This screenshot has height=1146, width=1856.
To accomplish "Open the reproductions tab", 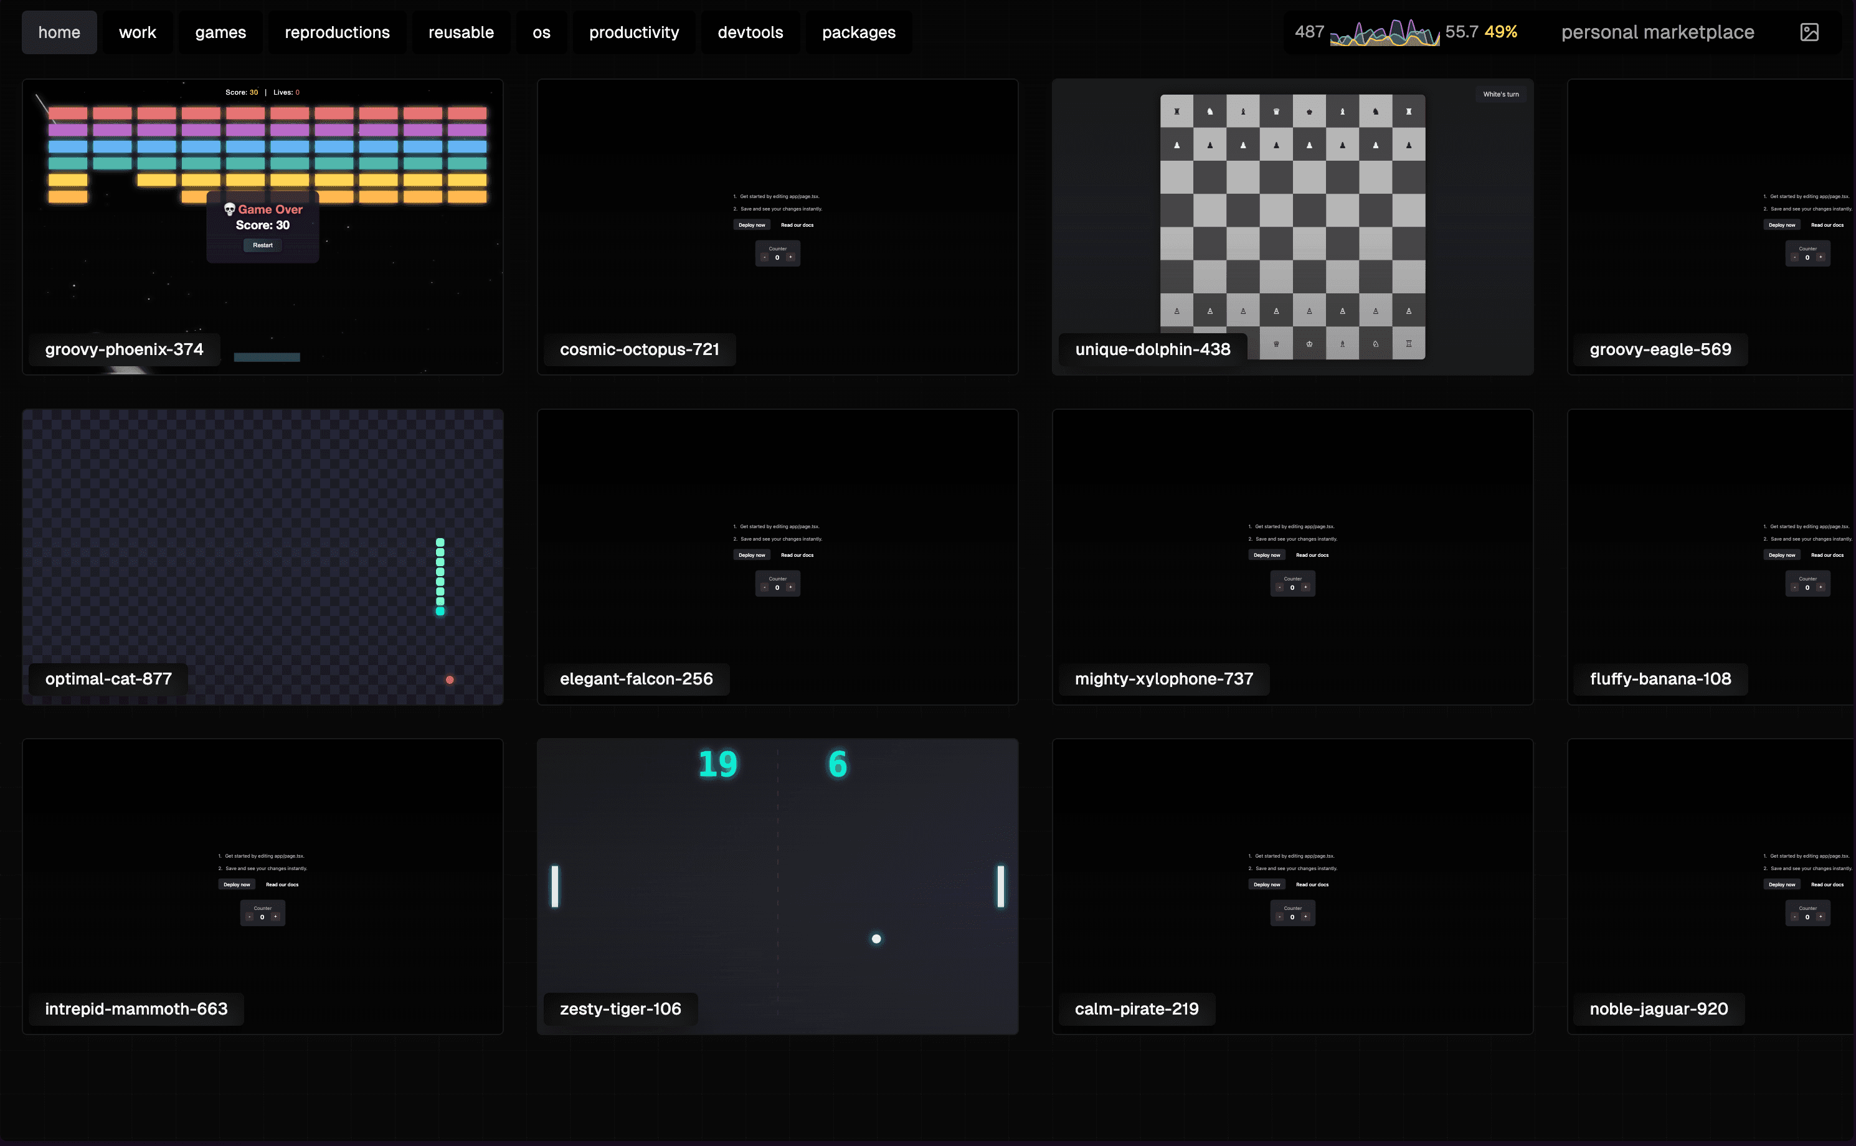I will (x=337, y=32).
